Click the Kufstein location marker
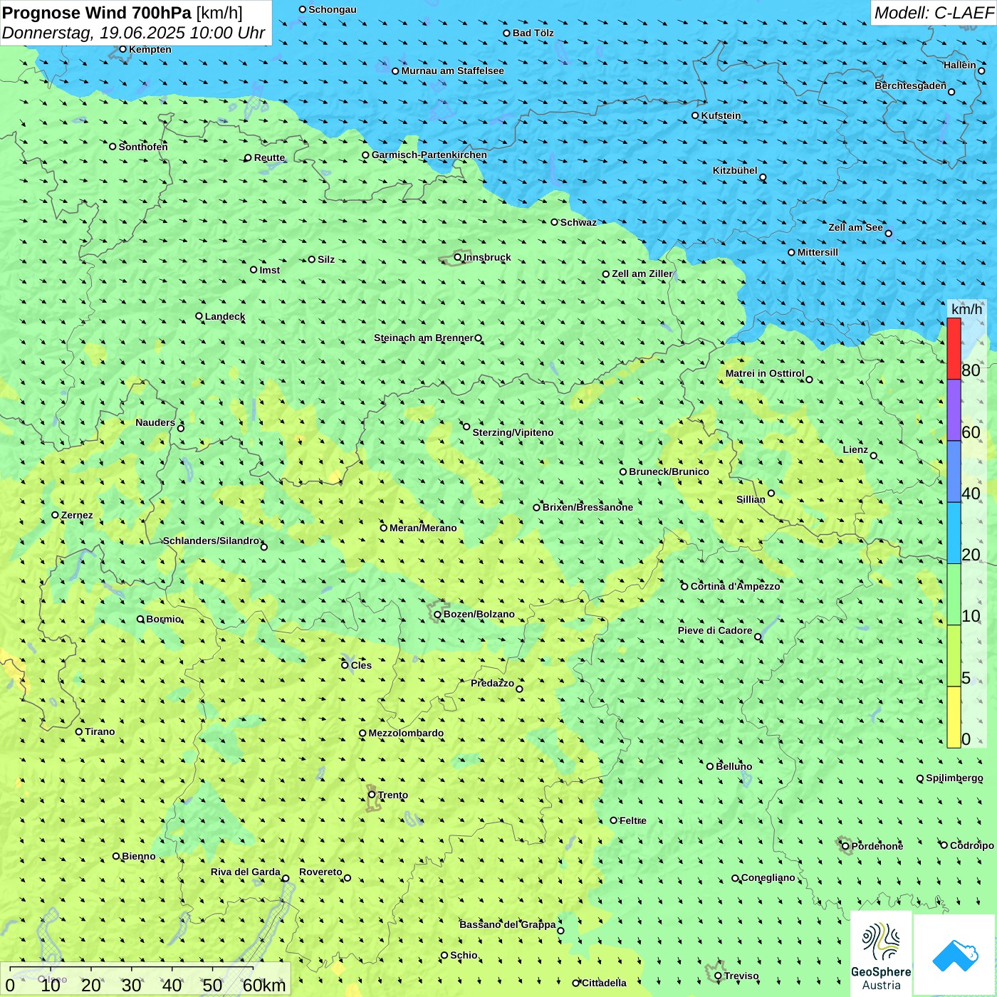 pos(695,115)
